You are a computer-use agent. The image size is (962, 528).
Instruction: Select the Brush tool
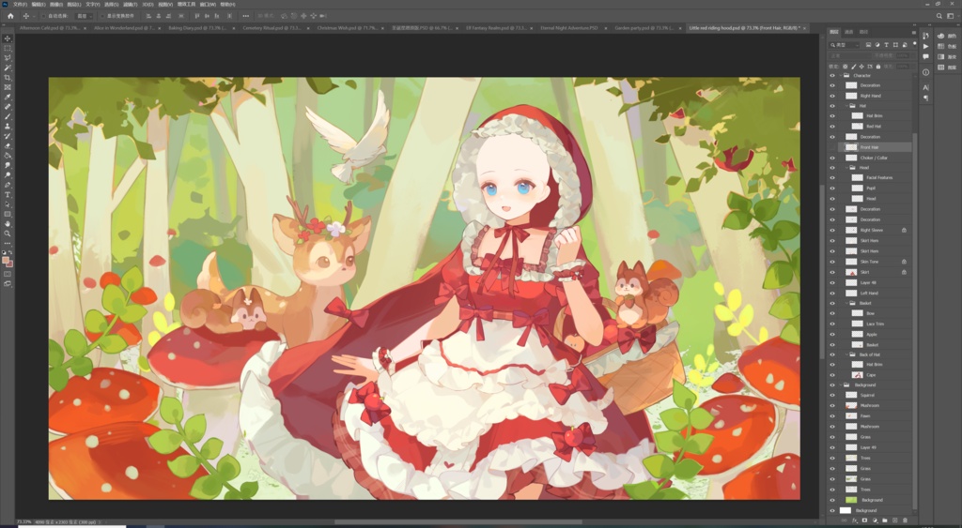(x=8, y=116)
